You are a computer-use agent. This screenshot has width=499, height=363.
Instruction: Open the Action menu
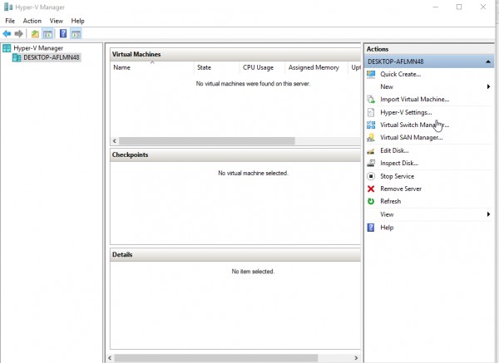pyautogui.click(x=32, y=21)
